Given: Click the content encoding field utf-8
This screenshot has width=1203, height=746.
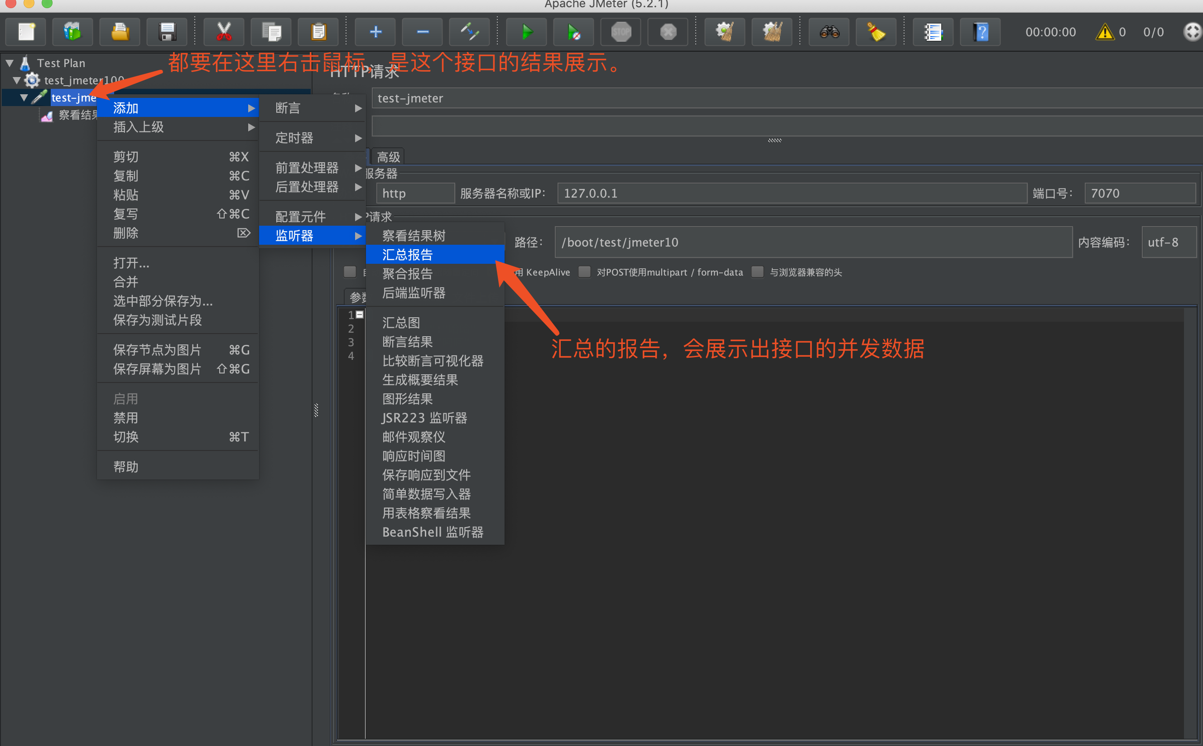Looking at the screenshot, I should (1169, 242).
